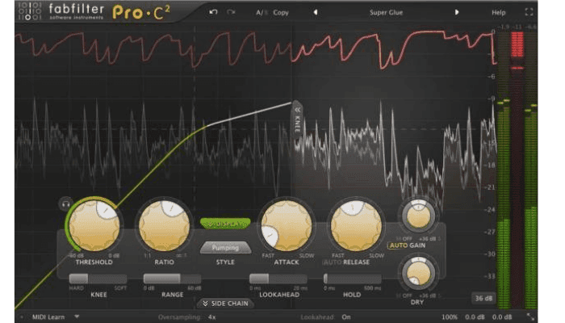The height and width of the screenshot is (323, 565).
Task: Toggle Auto Release
Action: (x=332, y=262)
